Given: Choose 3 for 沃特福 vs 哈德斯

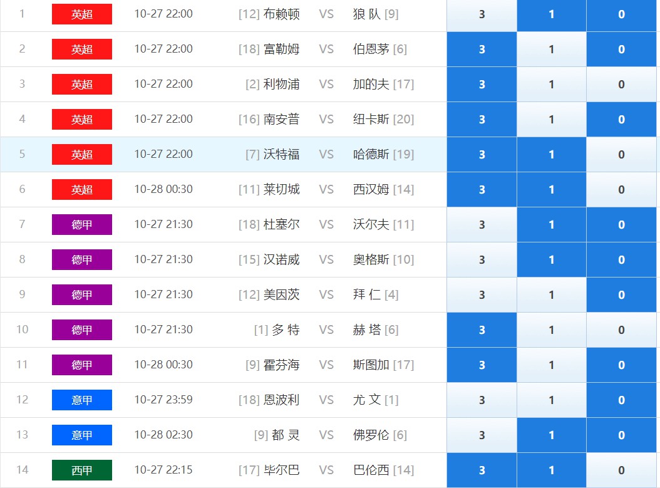Looking at the screenshot, I should tap(482, 155).
